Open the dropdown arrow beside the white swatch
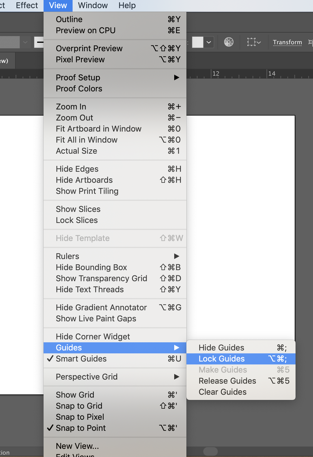The width and height of the screenshot is (313, 457). [209, 42]
